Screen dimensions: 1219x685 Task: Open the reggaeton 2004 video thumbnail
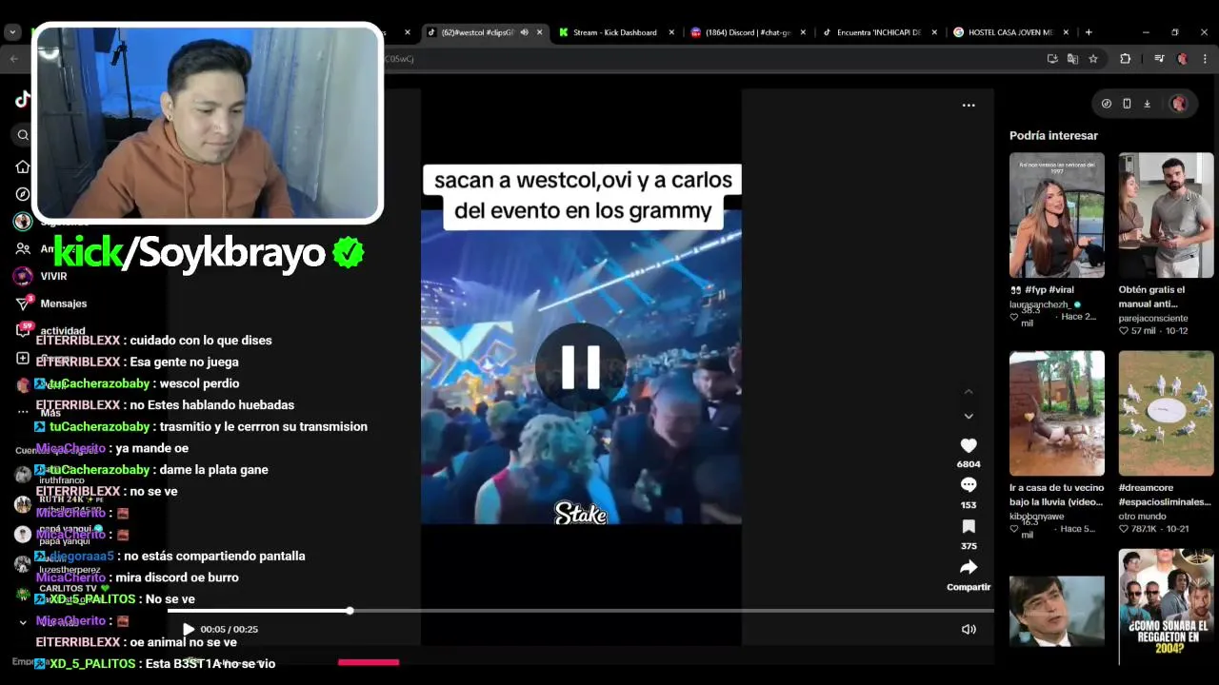[x=1166, y=606]
